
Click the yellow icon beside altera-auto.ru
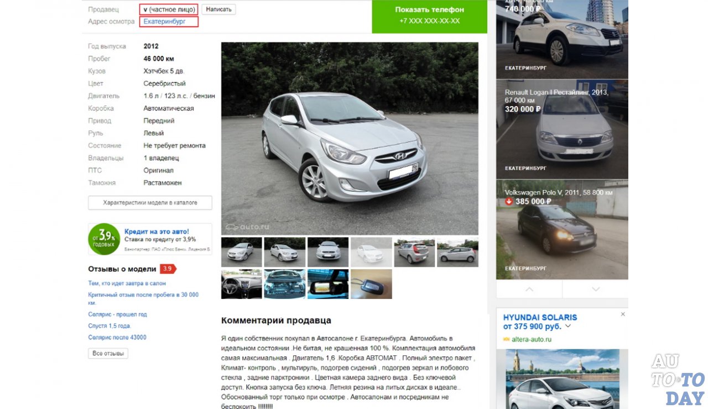[506, 339]
